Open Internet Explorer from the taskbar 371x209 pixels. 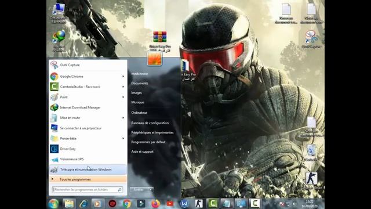click(x=83, y=204)
